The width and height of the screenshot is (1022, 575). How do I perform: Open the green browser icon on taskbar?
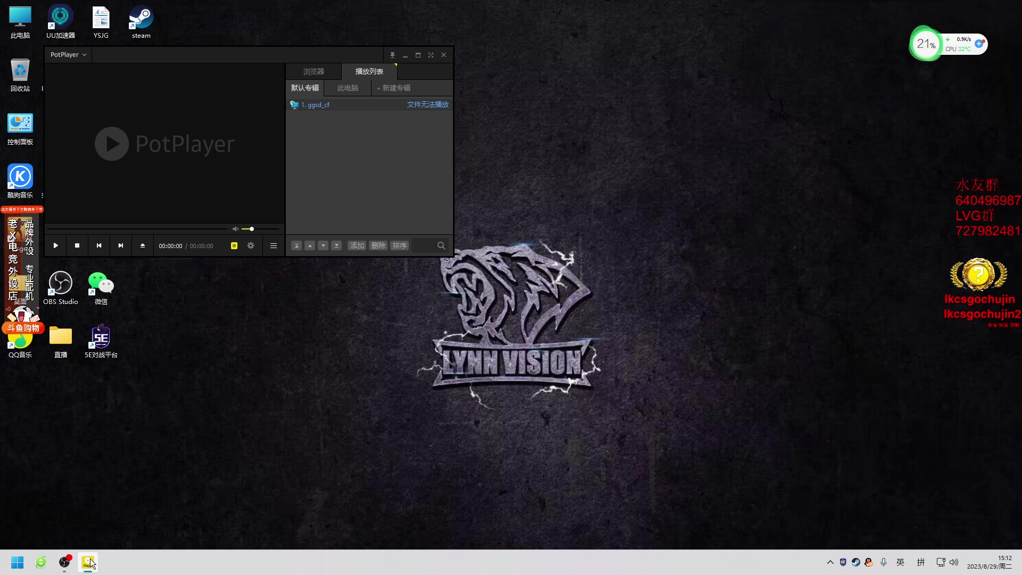click(41, 562)
